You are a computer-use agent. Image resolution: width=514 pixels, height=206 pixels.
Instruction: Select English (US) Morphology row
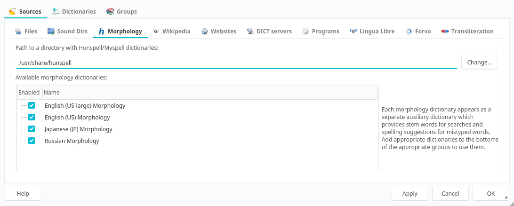[77, 118]
